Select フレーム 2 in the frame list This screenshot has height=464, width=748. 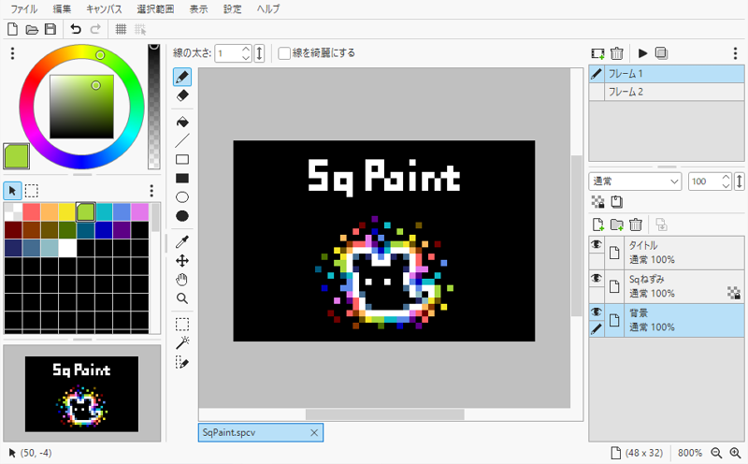pos(626,92)
